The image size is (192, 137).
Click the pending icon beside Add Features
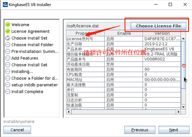[x=7, y=58]
